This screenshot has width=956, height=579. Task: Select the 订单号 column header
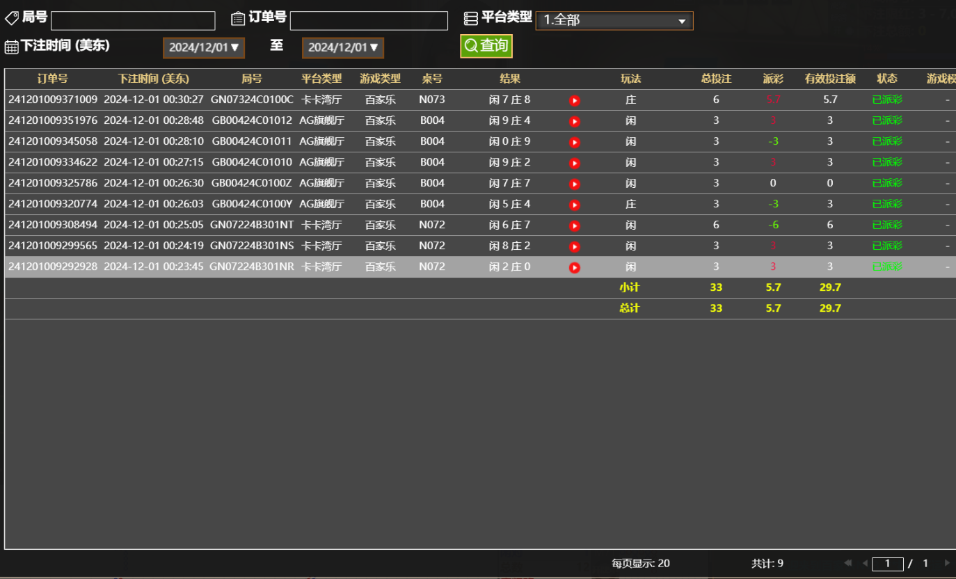(51, 79)
